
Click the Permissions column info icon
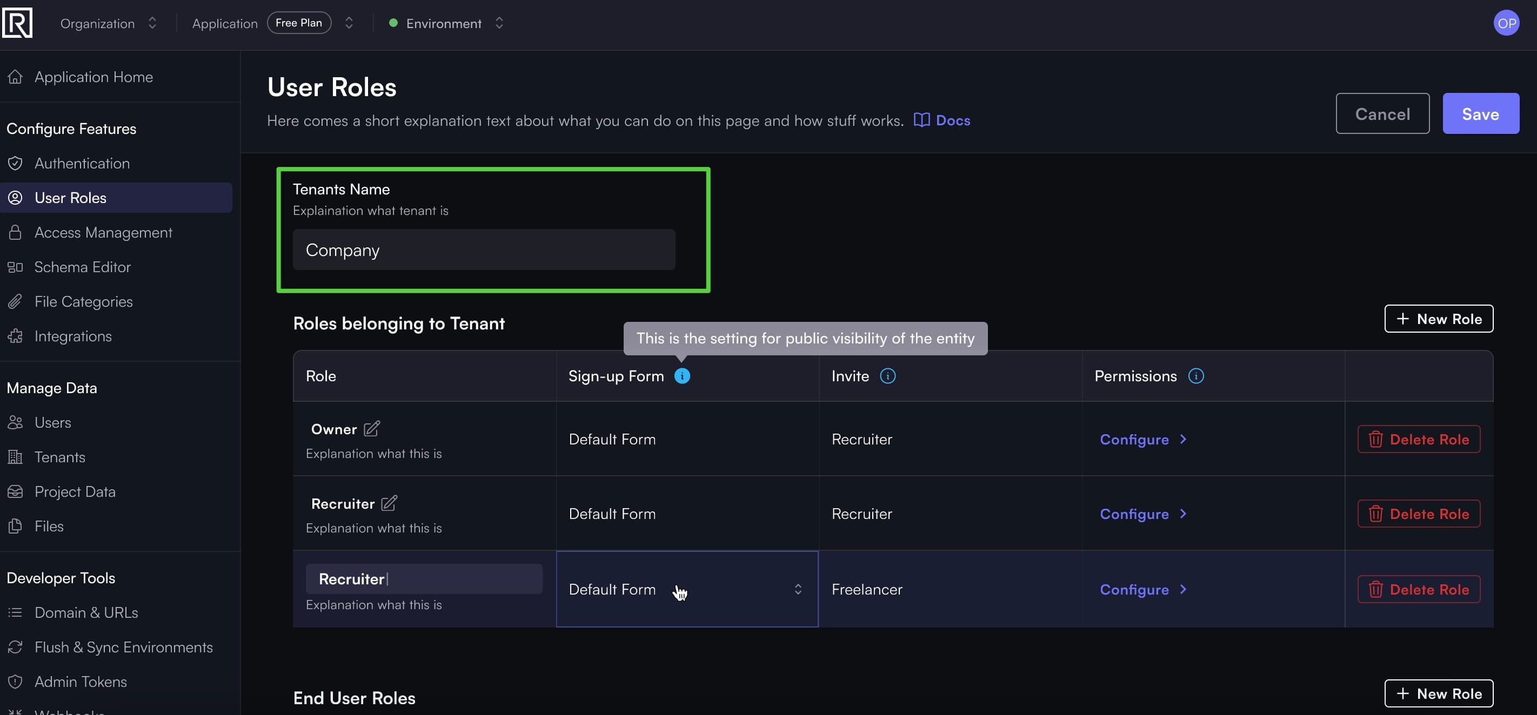tap(1195, 376)
